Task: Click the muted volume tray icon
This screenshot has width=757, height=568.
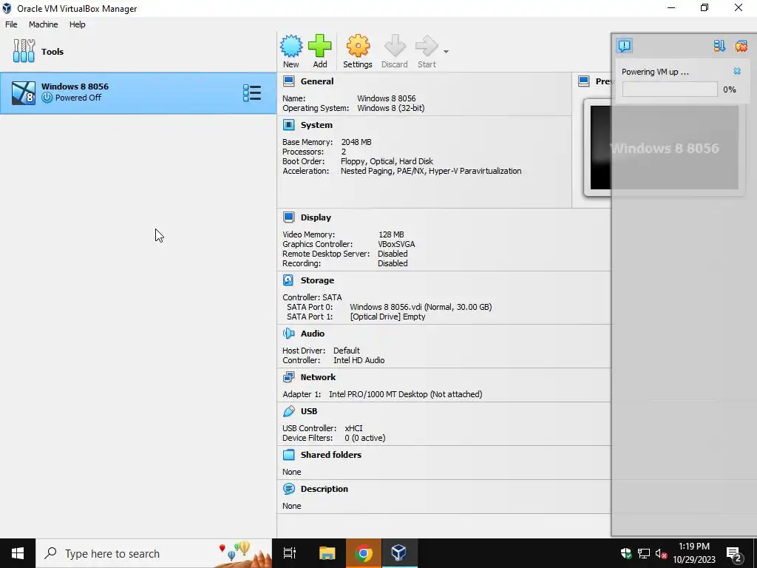Action: pos(661,553)
